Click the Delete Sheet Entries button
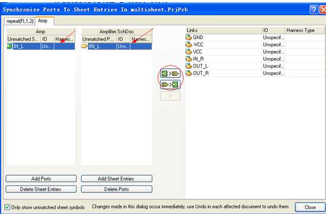 coord(41,189)
